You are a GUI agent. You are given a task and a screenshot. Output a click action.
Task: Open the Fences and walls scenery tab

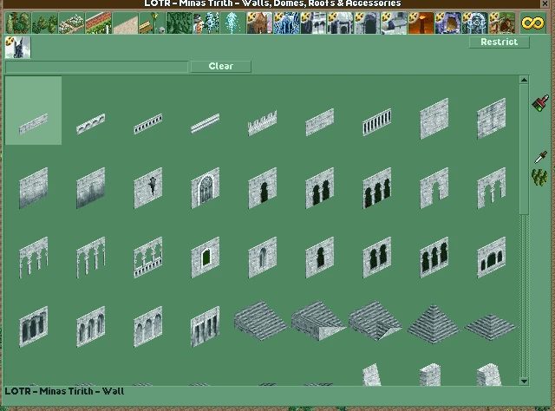coord(98,23)
